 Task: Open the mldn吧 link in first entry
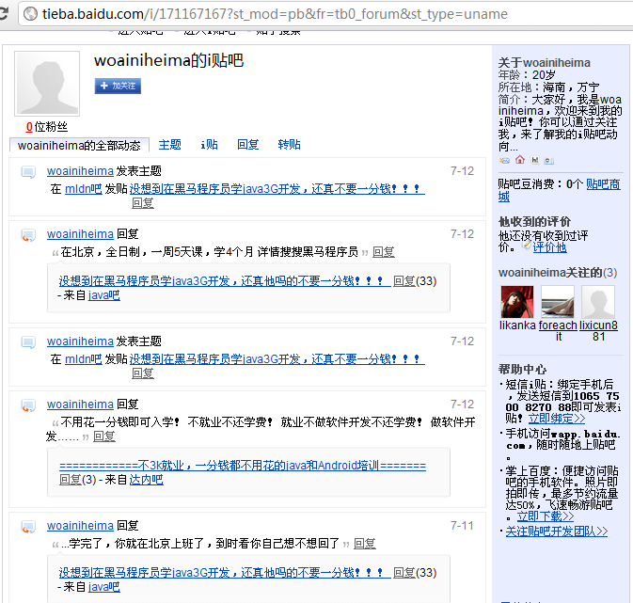(83, 189)
